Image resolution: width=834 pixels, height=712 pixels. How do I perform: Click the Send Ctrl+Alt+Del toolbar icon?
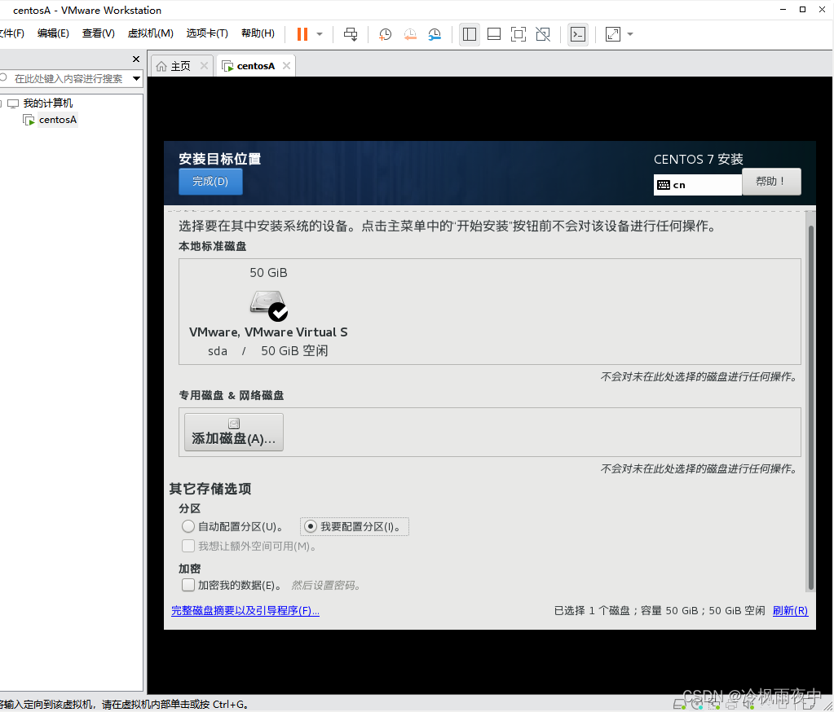pyautogui.click(x=351, y=34)
